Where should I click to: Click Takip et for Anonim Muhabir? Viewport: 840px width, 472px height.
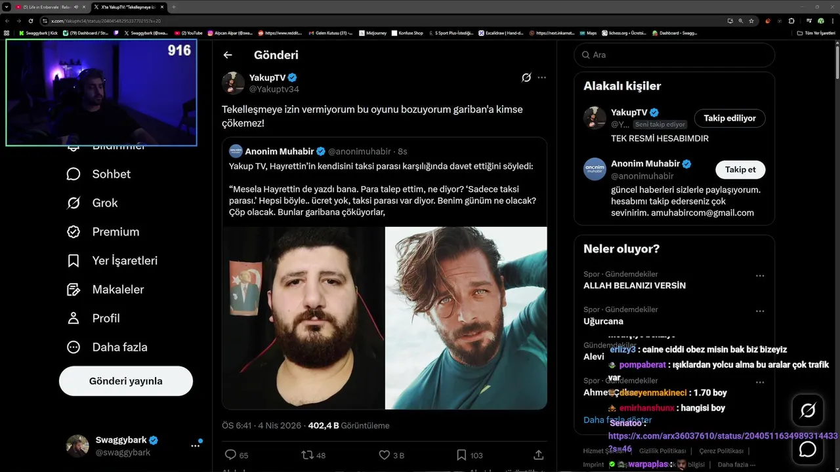(x=740, y=169)
